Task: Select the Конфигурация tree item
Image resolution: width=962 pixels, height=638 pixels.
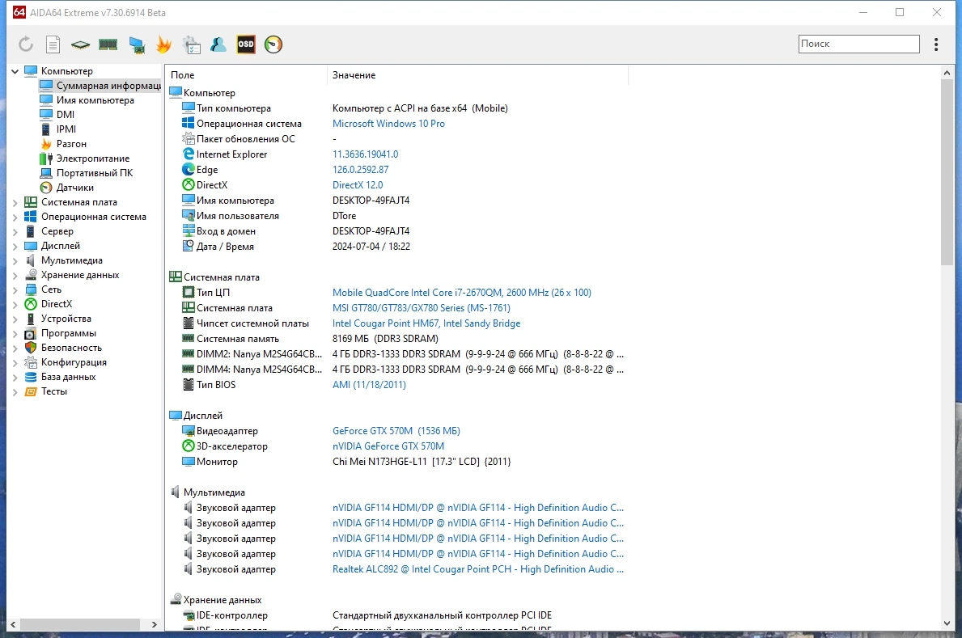Action: coord(74,362)
